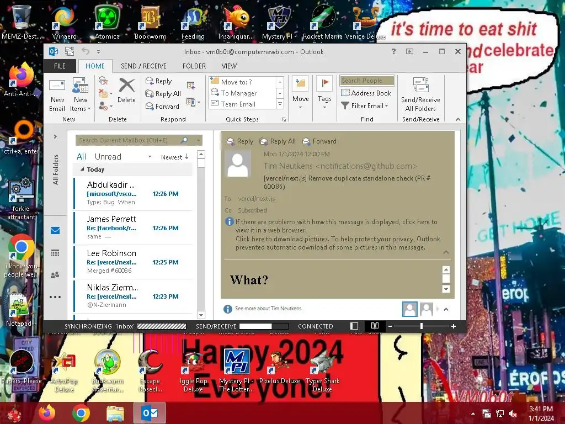Open the Tags dropdown
Screen dimensions: 565x424
click(x=324, y=93)
